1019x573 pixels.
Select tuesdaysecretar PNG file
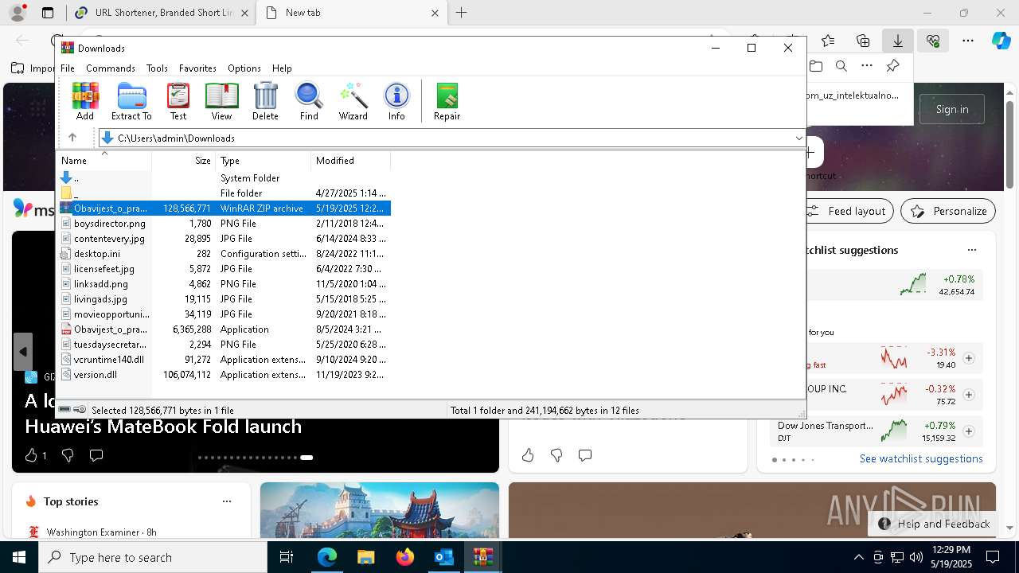coord(224,345)
